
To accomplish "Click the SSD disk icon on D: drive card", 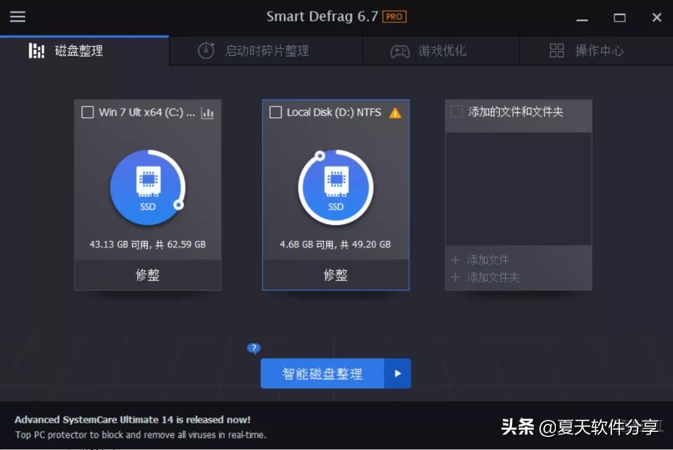I will tap(336, 186).
